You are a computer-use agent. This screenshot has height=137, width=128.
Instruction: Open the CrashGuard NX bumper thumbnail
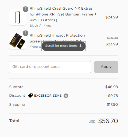pos(17,17)
